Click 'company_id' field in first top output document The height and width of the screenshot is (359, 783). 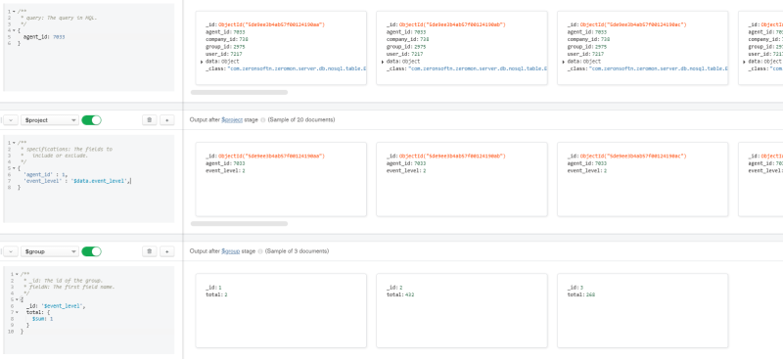[x=218, y=39]
